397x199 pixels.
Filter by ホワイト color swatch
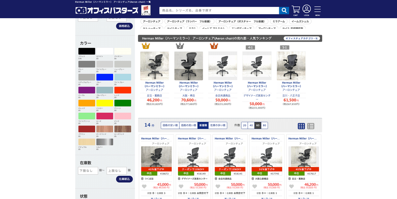(105, 51)
